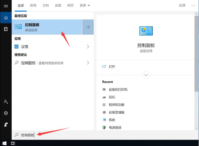Select the preview pane scrollbar thumb
This screenshot has height=146, width=199.
tap(196, 54)
